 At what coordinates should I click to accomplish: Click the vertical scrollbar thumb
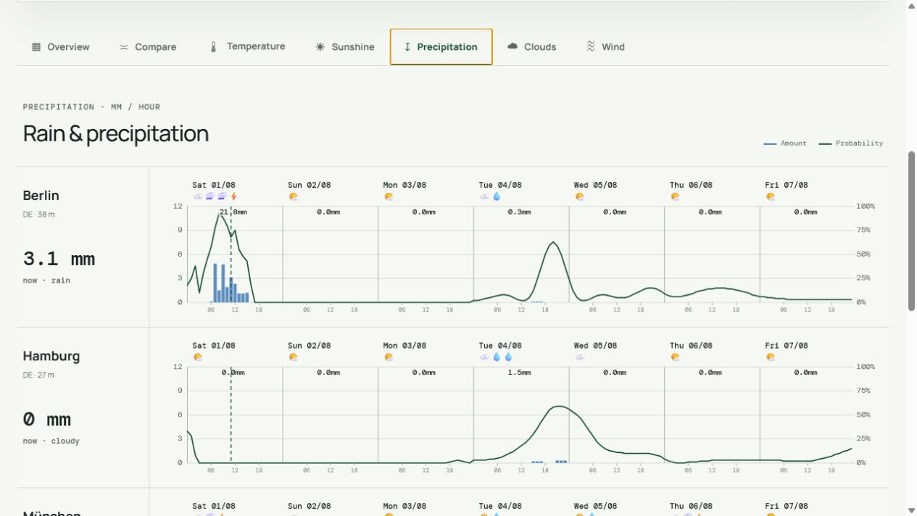tap(911, 231)
